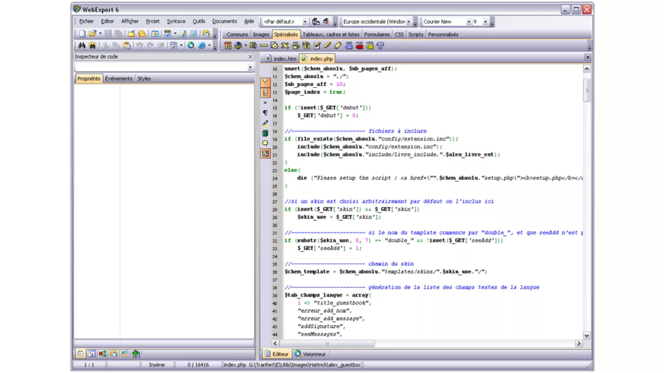Open the Courier New font dropdown
Screen dimensions: 664x373
(468, 21)
